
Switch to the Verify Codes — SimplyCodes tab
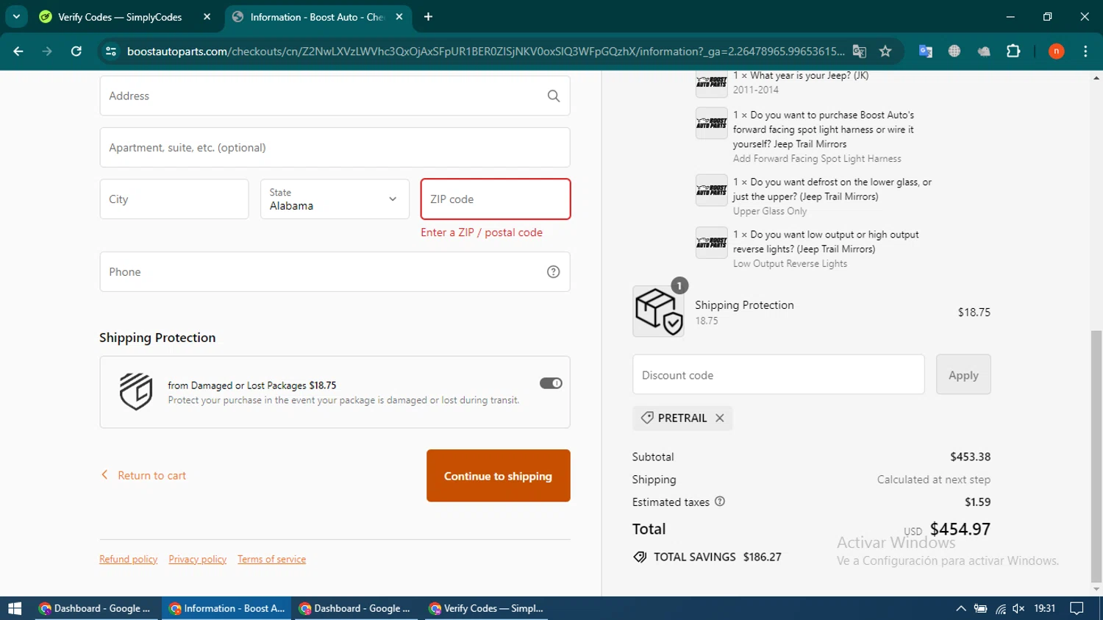point(120,16)
